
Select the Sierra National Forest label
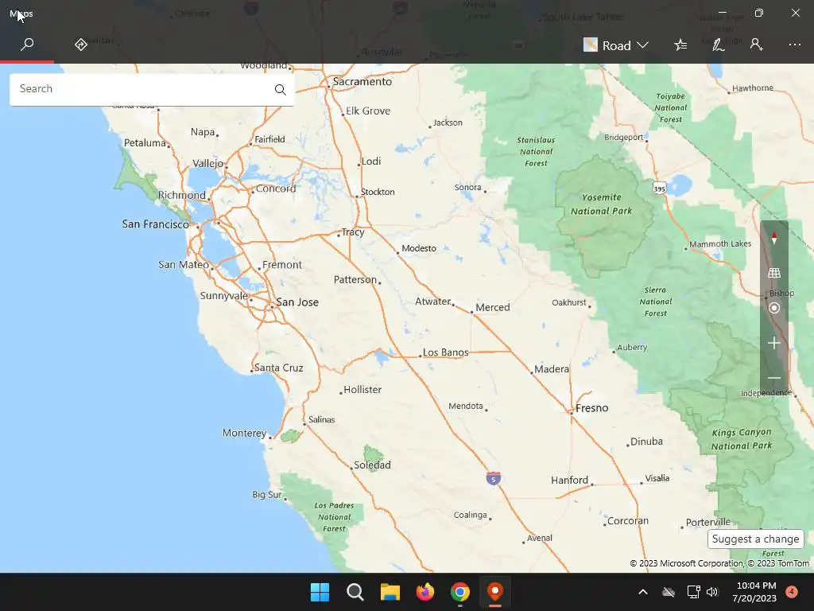tap(655, 302)
